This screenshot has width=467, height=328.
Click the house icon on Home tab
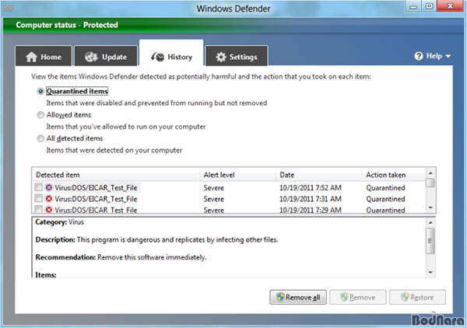pyautogui.click(x=31, y=57)
